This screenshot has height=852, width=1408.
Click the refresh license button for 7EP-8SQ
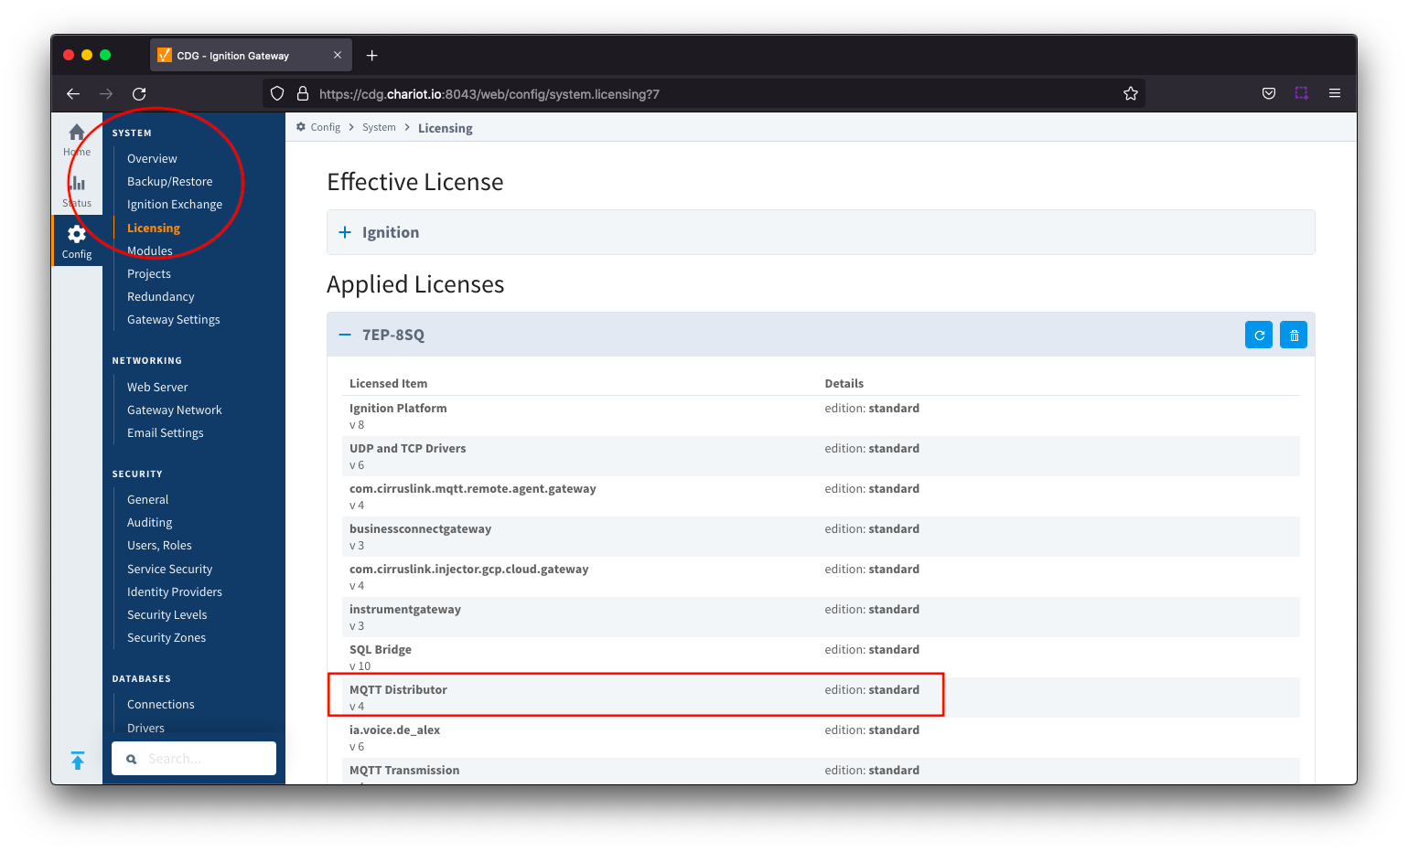[1259, 335]
